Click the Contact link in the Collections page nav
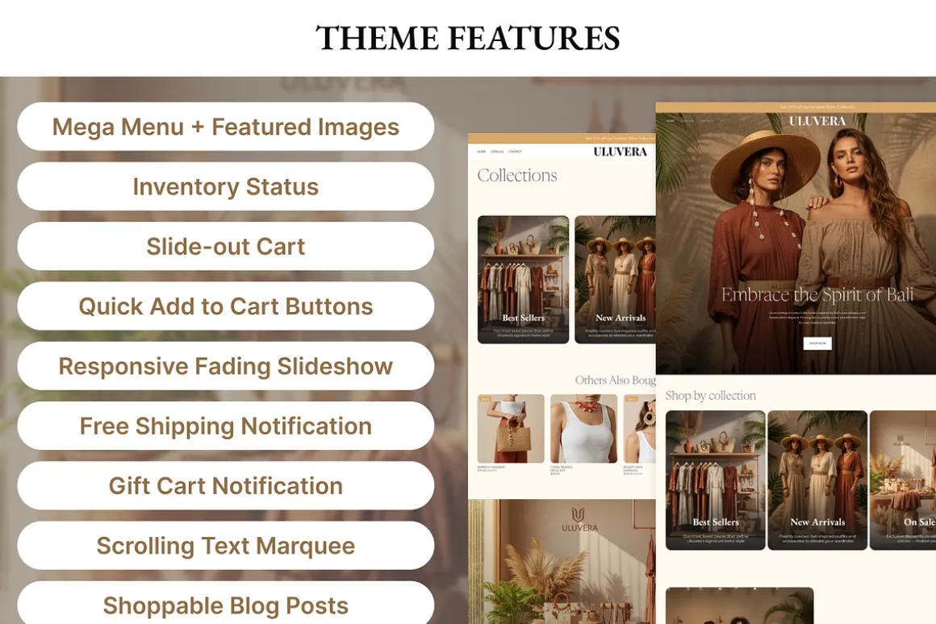This screenshot has width=936, height=624. 515,152
